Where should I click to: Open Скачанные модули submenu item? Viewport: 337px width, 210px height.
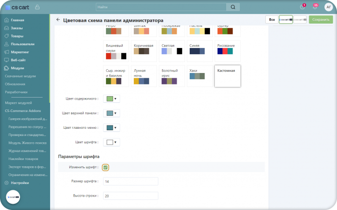coord(20,76)
